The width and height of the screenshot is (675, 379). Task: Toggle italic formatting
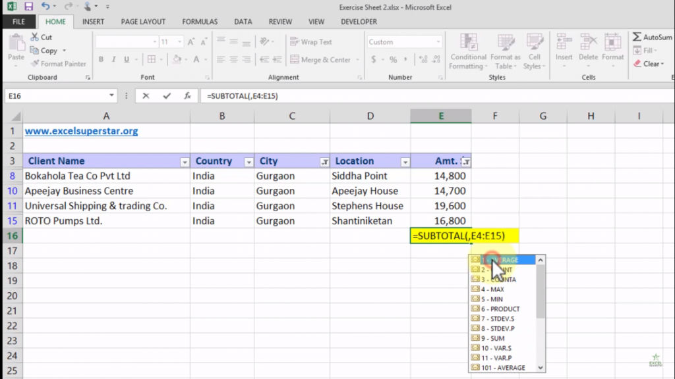[x=113, y=59]
